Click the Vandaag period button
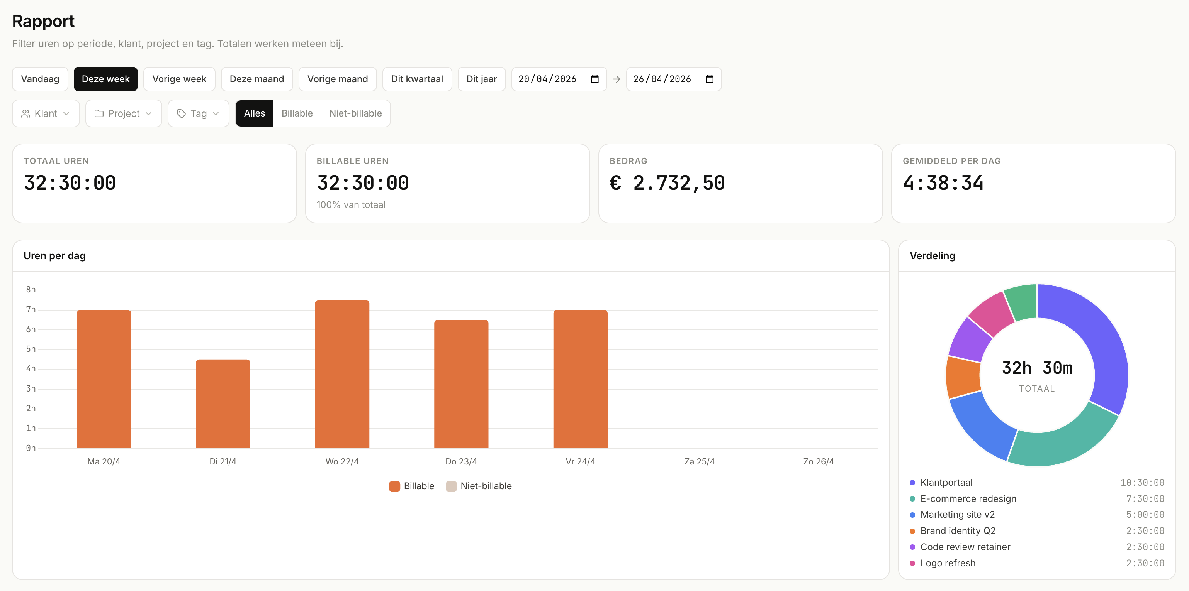Viewport: 1189px width, 591px height. 40,79
